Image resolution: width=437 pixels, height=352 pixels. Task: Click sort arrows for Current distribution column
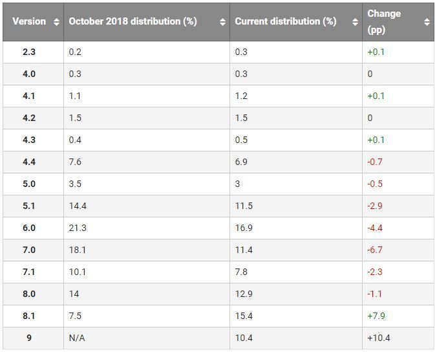coord(355,22)
